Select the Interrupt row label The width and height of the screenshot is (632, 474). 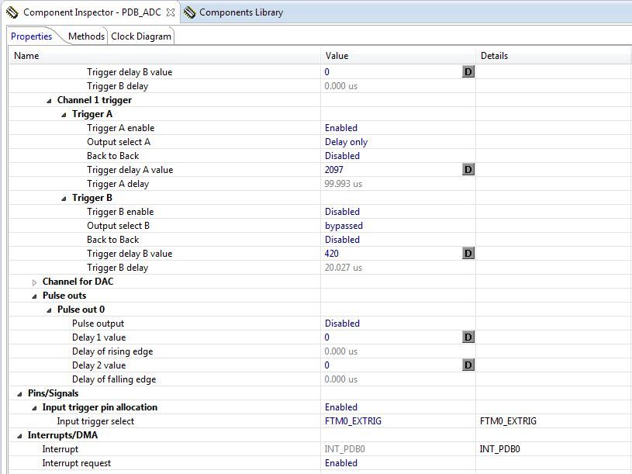point(60,449)
